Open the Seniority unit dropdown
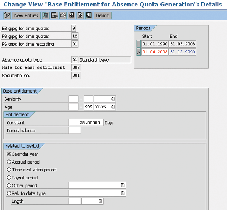Screen dimensions: 227x210 (113, 99)
